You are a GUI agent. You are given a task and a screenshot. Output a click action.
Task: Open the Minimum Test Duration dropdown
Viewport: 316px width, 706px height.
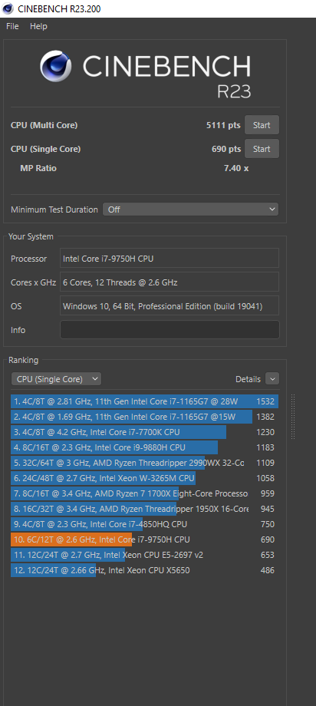coord(190,209)
